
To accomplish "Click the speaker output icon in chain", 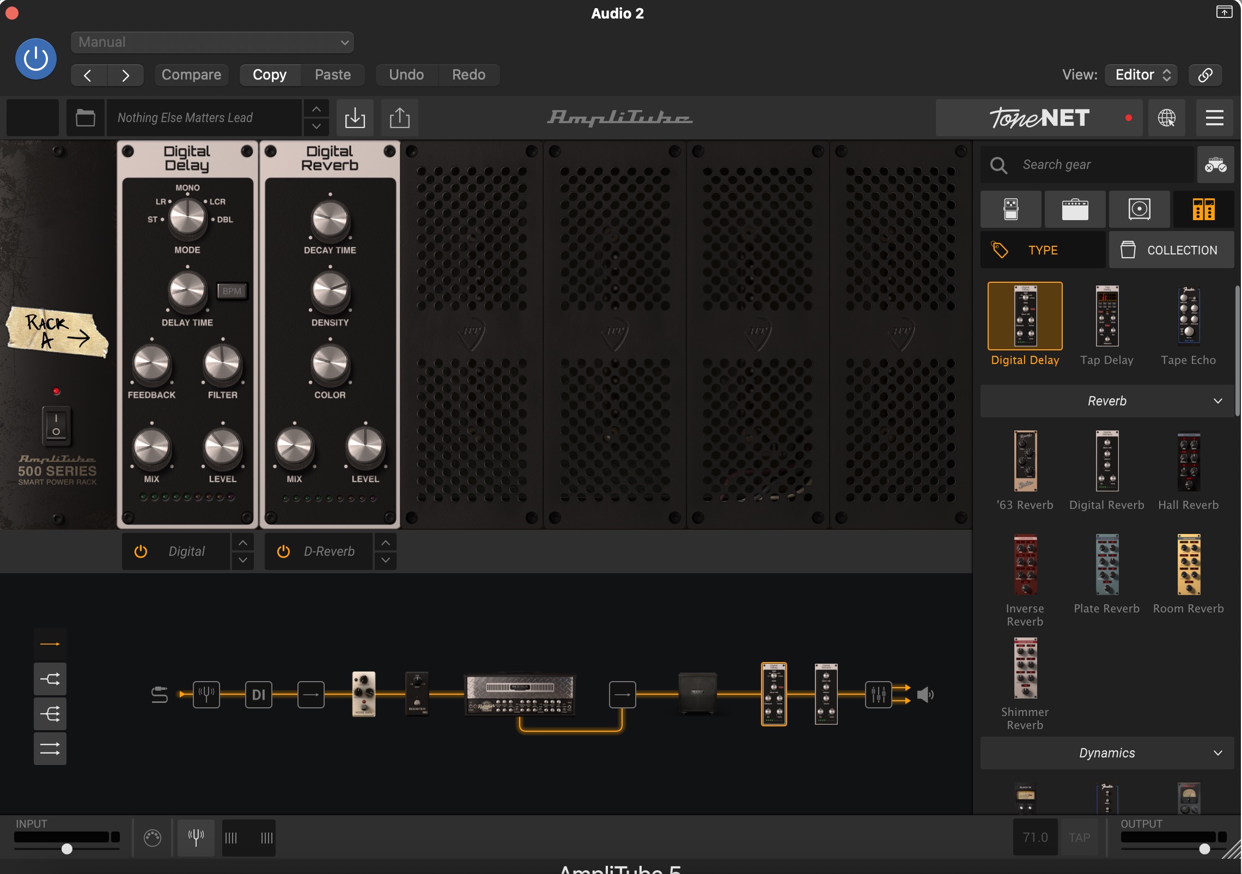I will [926, 695].
